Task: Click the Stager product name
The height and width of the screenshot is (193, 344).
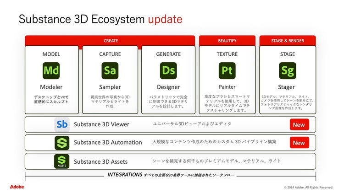Action: pyautogui.click(x=286, y=87)
